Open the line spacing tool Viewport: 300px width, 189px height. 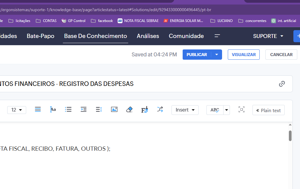point(99,110)
